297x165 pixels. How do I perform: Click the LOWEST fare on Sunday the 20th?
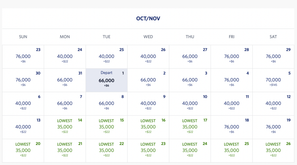coord(23,151)
